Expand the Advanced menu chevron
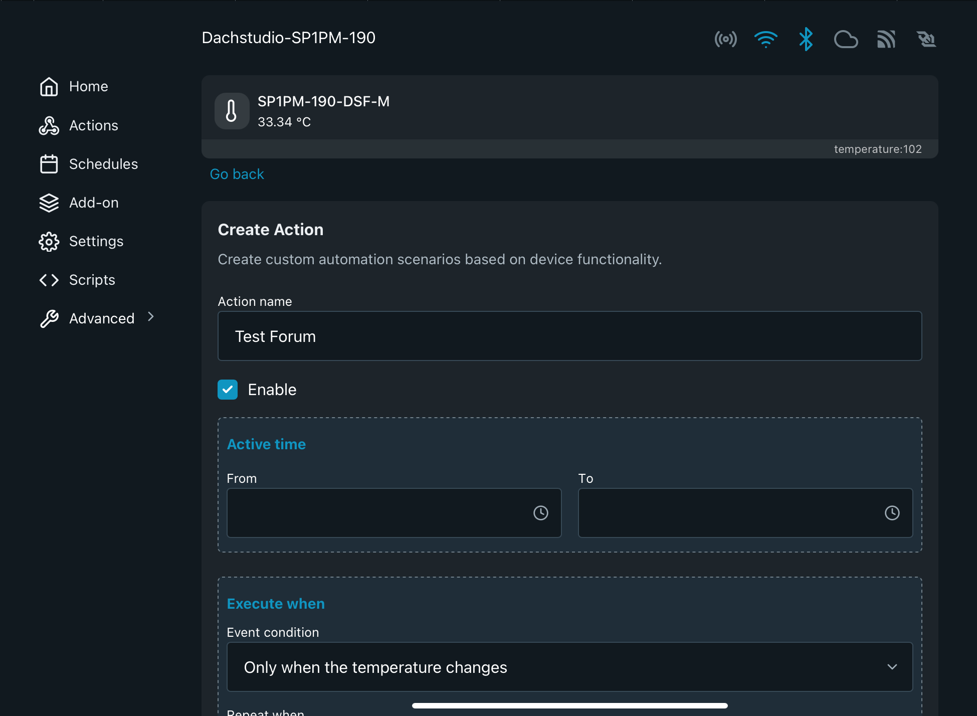 click(x=151, y=317)
